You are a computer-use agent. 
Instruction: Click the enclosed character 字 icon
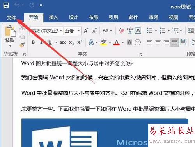pos(138,42)
